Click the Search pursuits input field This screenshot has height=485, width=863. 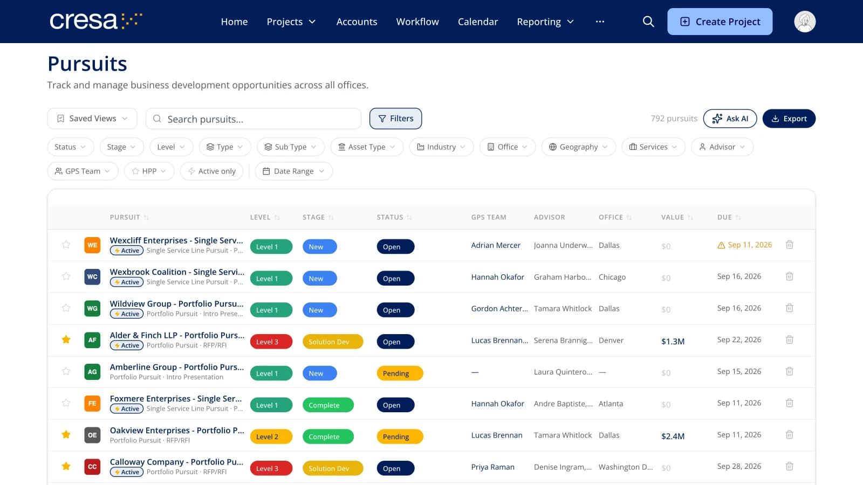(254, 119)
